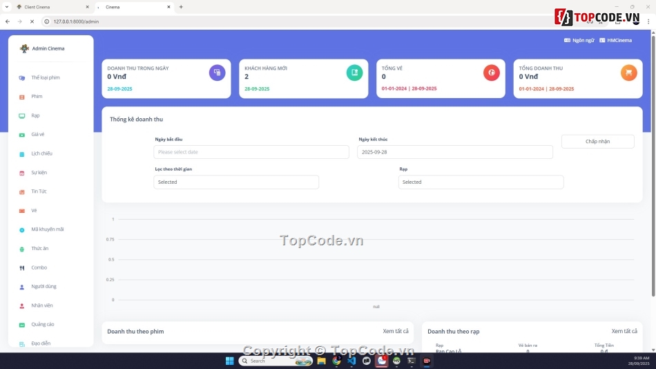This screenshot has height=369, width=656.
Task: Open the Lọc theo thời gian dropdown
Action: pyautogui.click(x=236, y=182)
